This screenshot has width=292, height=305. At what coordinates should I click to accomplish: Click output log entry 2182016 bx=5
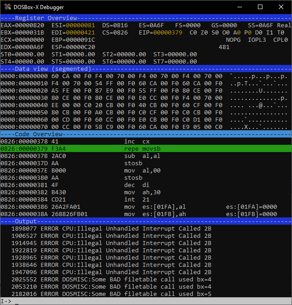pyautogui.click(x=111, y=294)
